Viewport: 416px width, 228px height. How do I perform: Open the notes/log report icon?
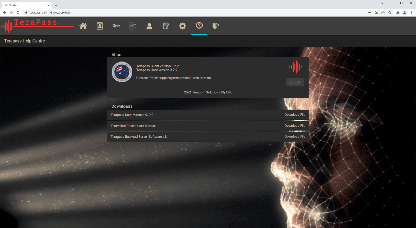pyautogui.click(x=166, y=26)
